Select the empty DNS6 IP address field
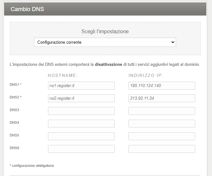The image size is (212, 176). 161,149
